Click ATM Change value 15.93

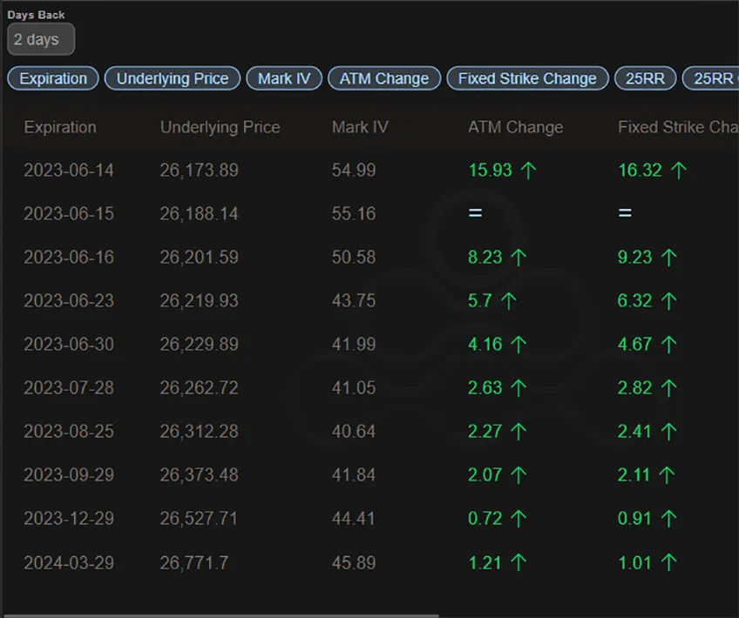pyautogui.click(x=490, y=170)
